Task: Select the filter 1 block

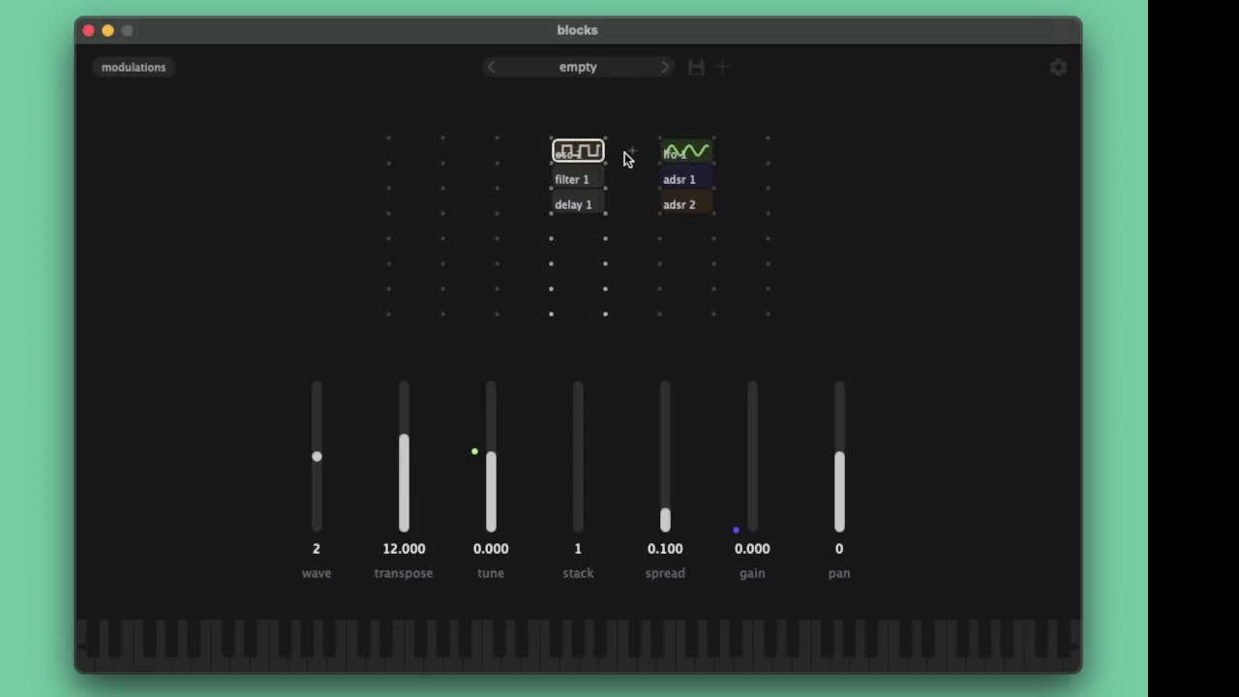Action: click(578, 179)
